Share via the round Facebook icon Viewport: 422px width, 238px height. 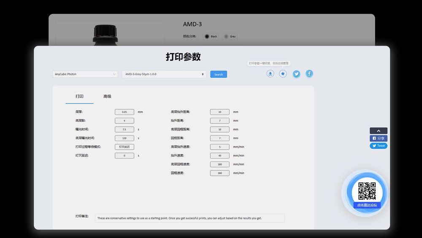click(309, 74)
